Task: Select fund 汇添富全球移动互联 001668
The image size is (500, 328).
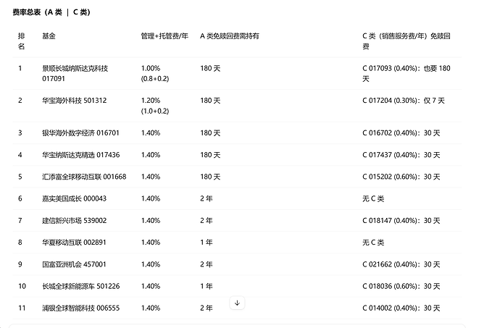Action: pos(84,177)
